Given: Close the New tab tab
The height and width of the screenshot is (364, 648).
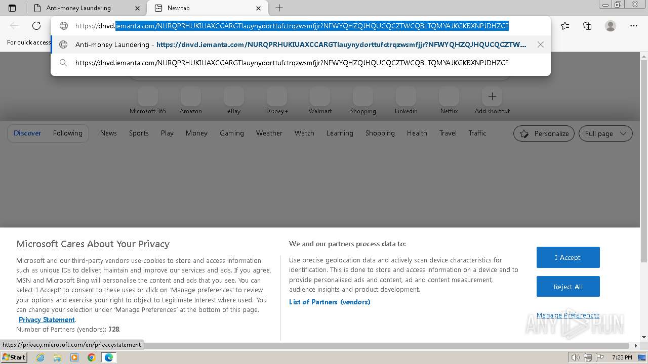Looking at the screenshot, I should [x=259, y=8].
